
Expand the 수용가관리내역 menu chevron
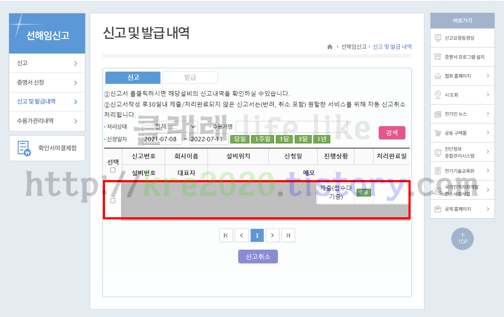[76, 121]
